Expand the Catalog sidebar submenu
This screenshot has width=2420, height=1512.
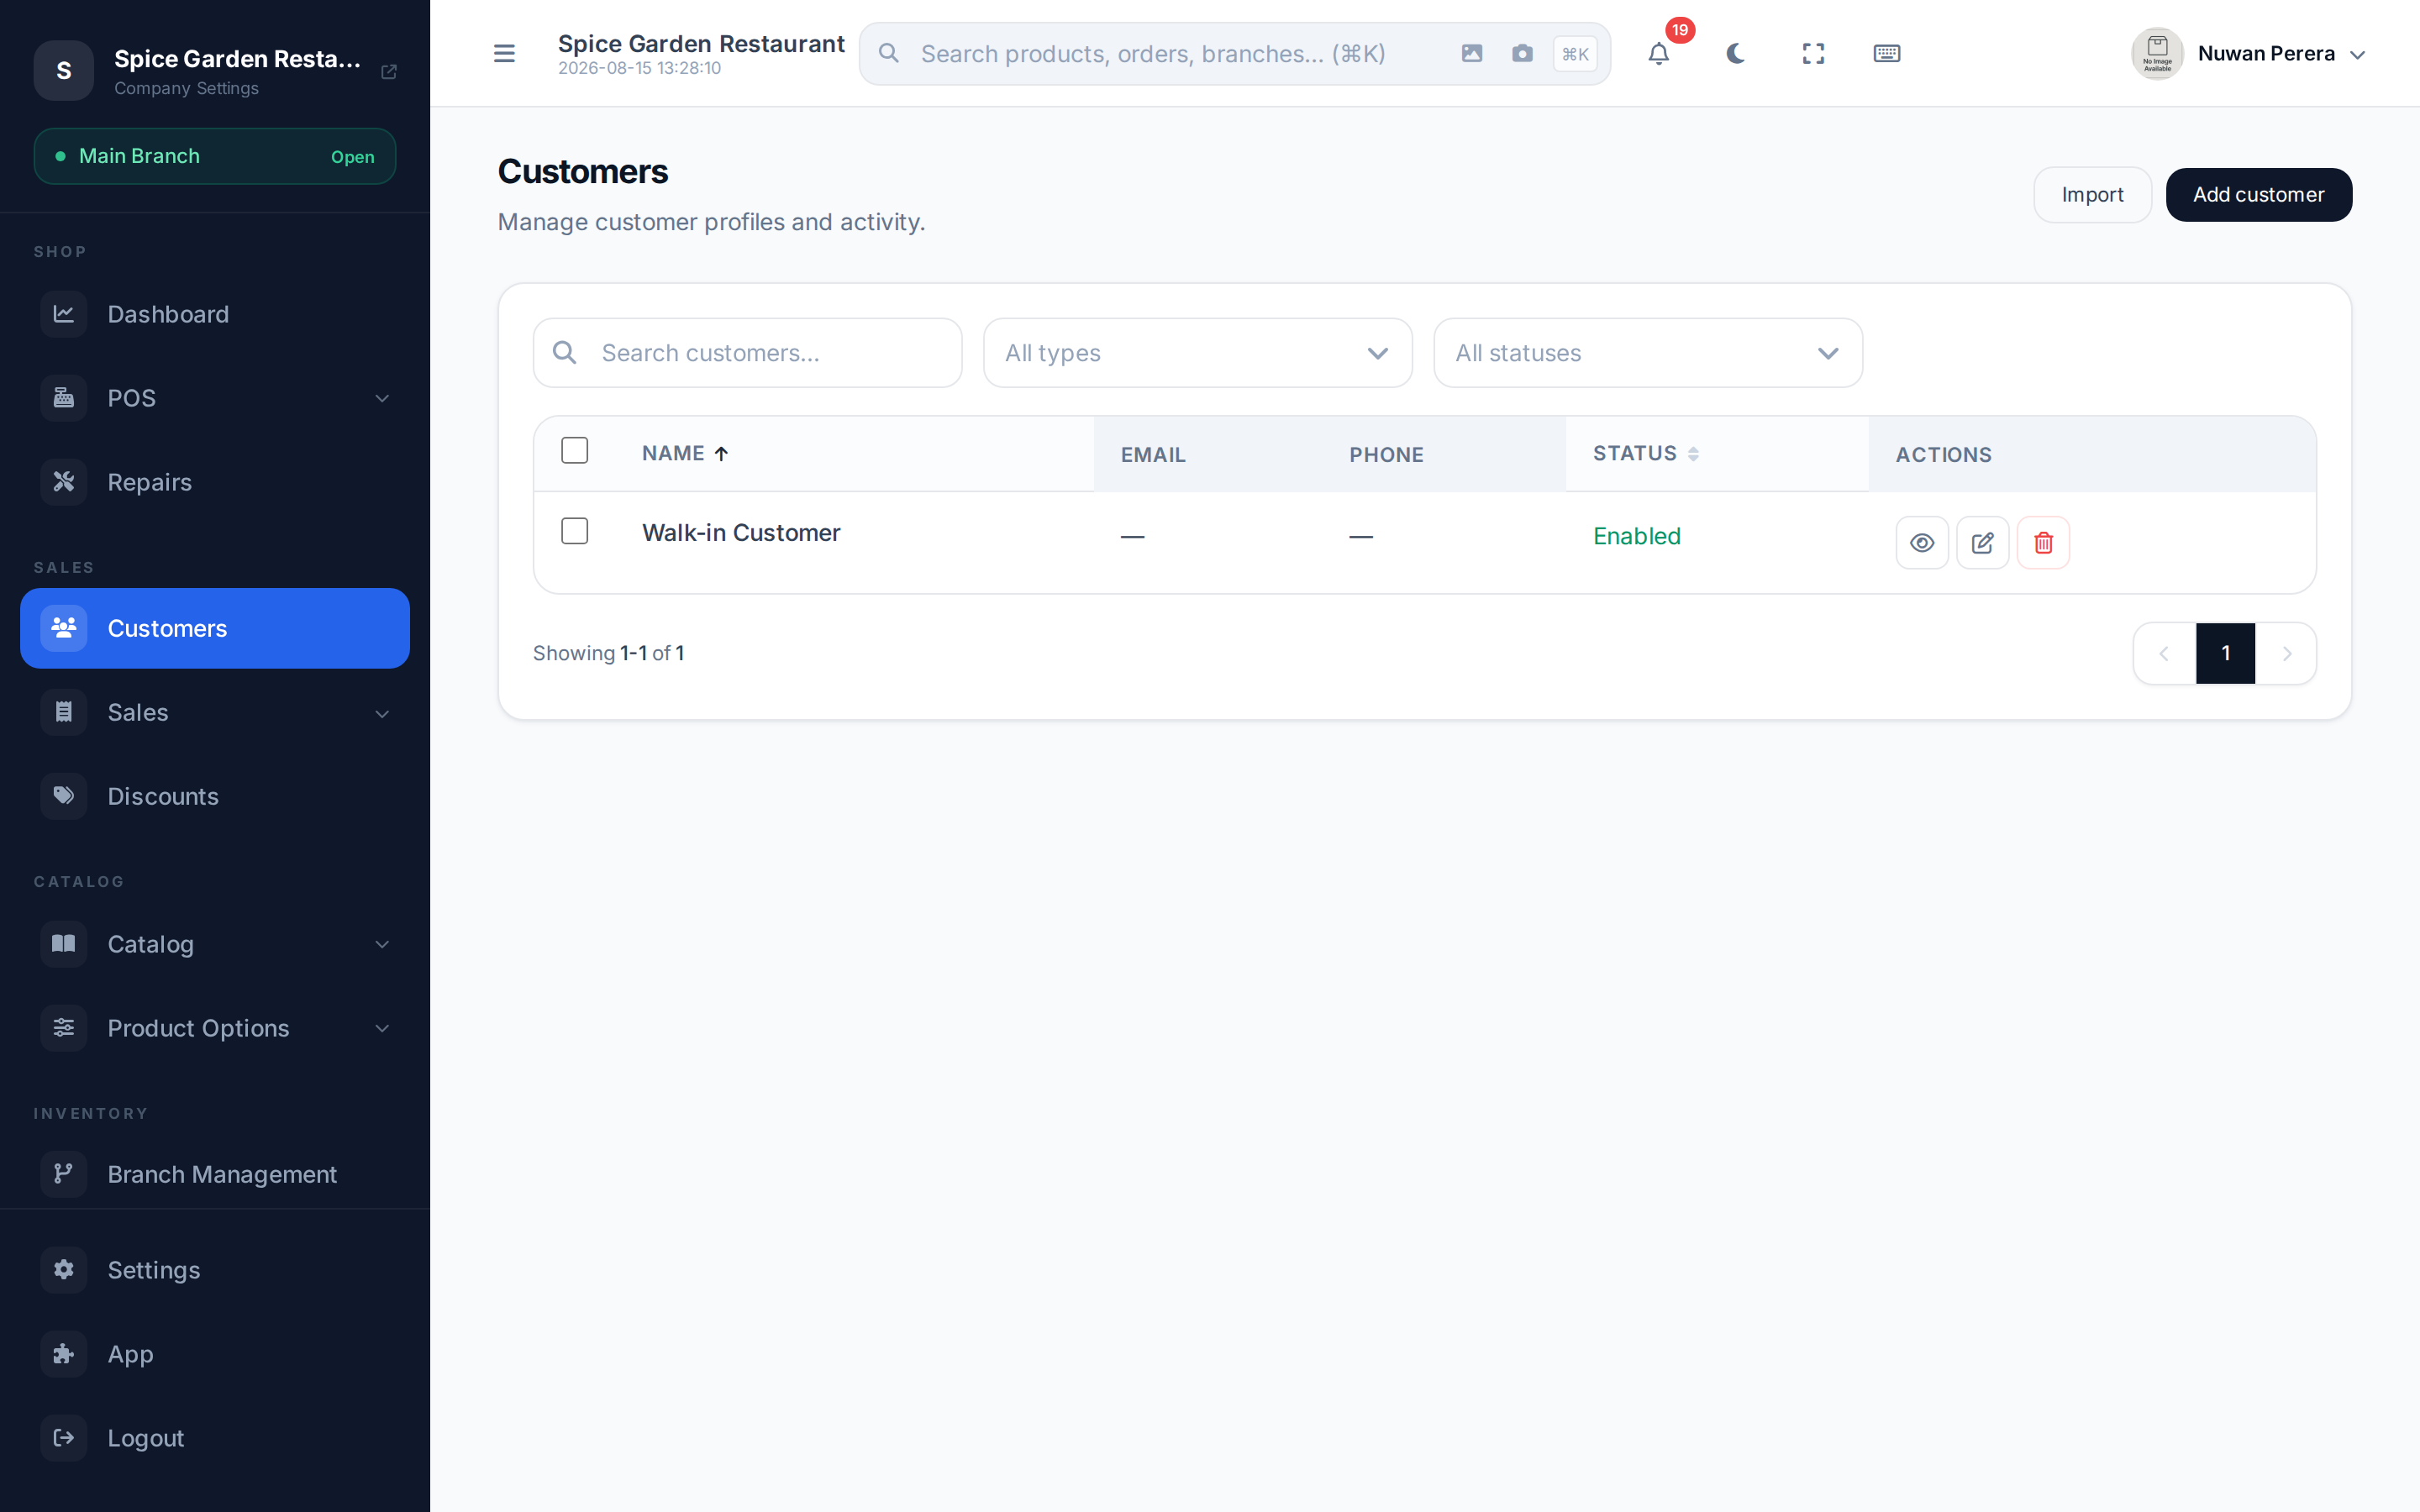pyautogui.click(x=382, y=945)
